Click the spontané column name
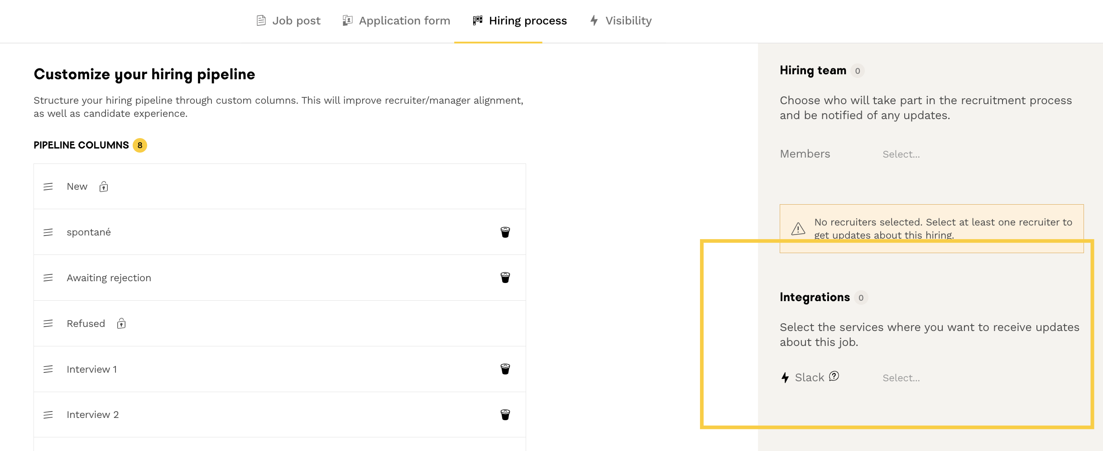This screenshot has width=1103, height=451. 89,232
